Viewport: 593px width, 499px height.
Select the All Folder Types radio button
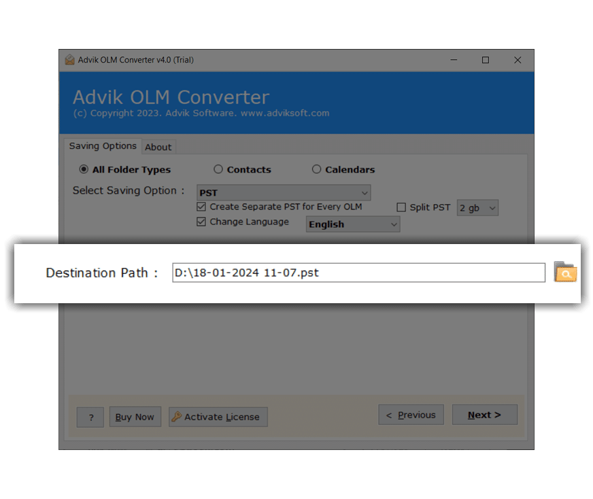(x=84, y=169)
